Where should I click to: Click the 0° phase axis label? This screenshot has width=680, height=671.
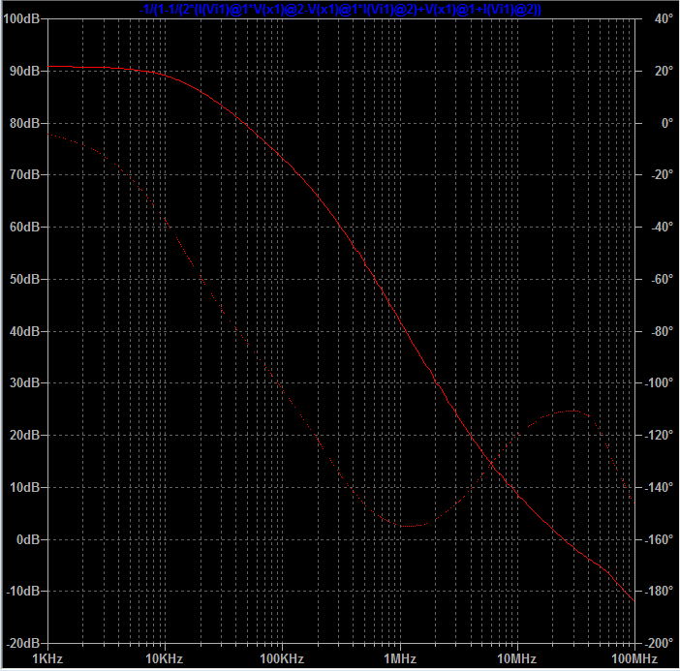tap(667, 123)
